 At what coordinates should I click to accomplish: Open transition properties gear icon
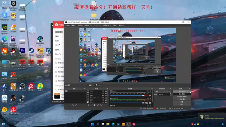(x=170, y=91)
